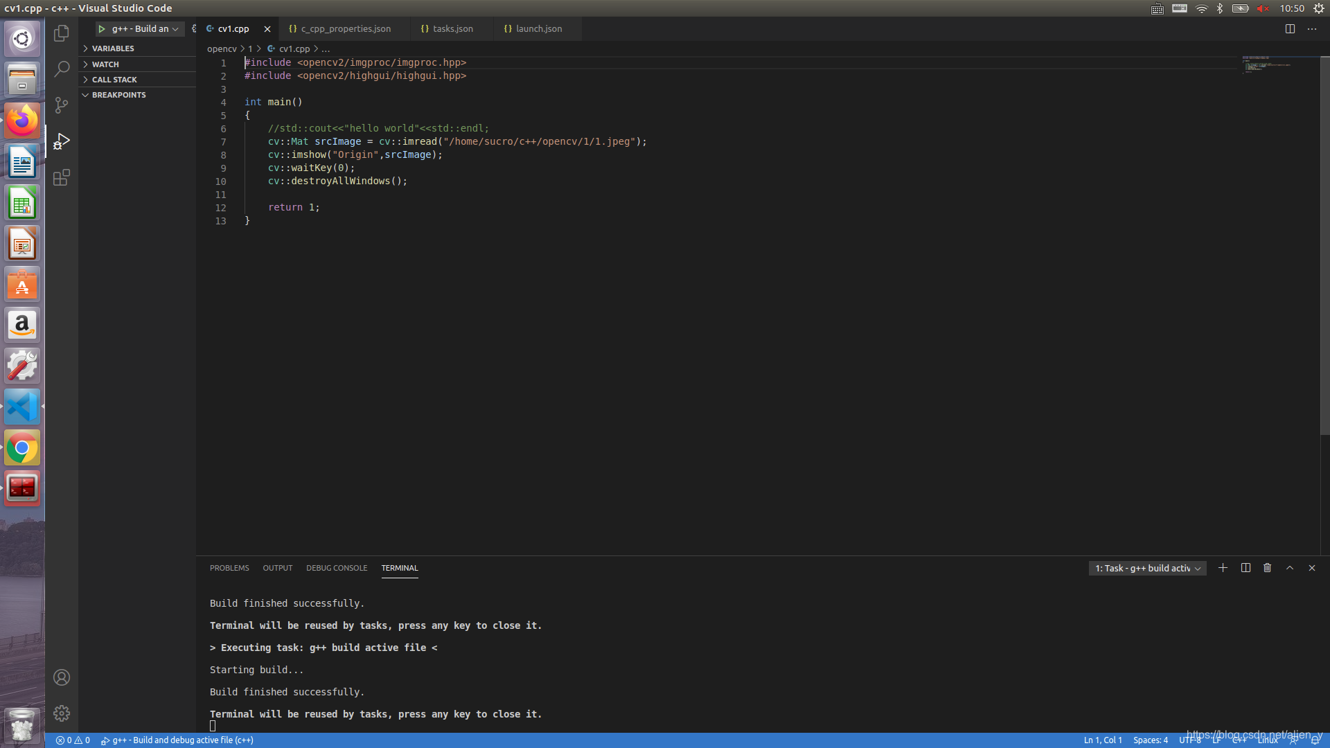Click g++ Build and debug status item
Image resolution: width=1330 pixels, height=748 pixels.
[177, 740]
